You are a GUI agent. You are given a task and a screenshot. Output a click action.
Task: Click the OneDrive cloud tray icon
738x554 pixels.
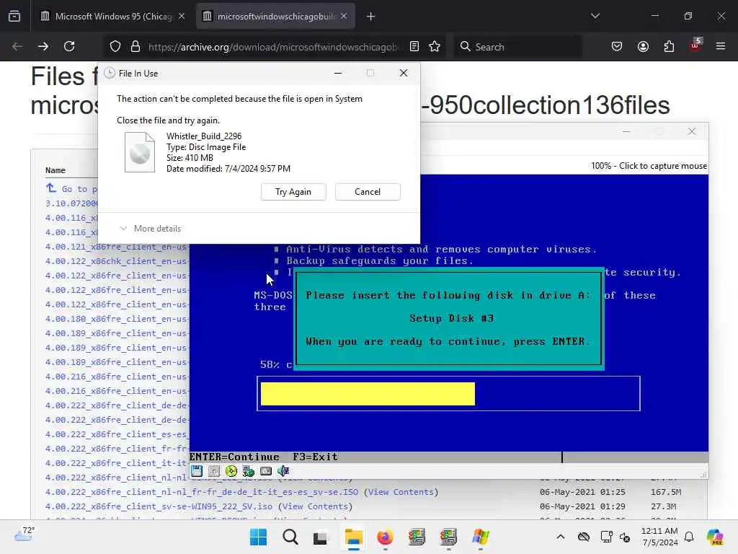click(x=584, y=537)
